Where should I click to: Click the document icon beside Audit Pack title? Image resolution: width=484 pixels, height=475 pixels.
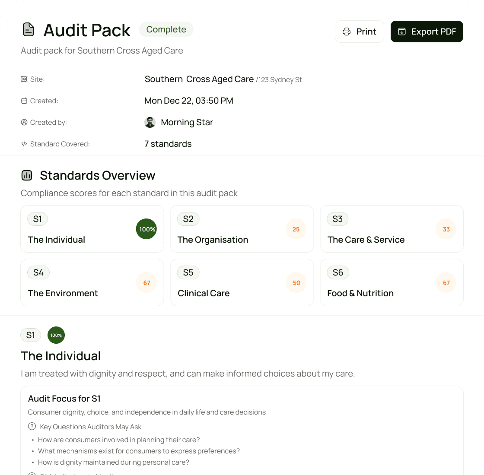pyautogui.click(x=28, y=29)
